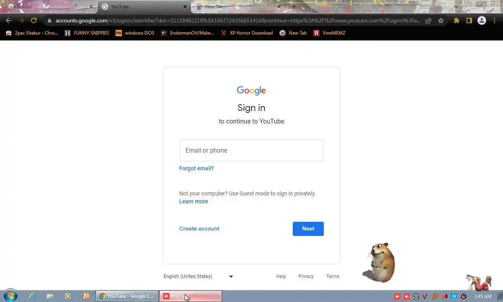Open the VineMEMZ bookmark
The image size is (503, 302).
(329, 33)
